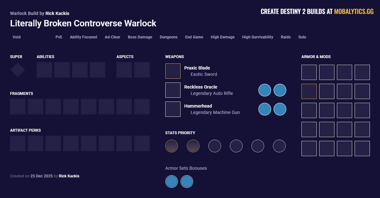The height and width of the screenshot is (198, 380).
Task: Select the highest stats priority circle
Action: (x=172, y=146)
